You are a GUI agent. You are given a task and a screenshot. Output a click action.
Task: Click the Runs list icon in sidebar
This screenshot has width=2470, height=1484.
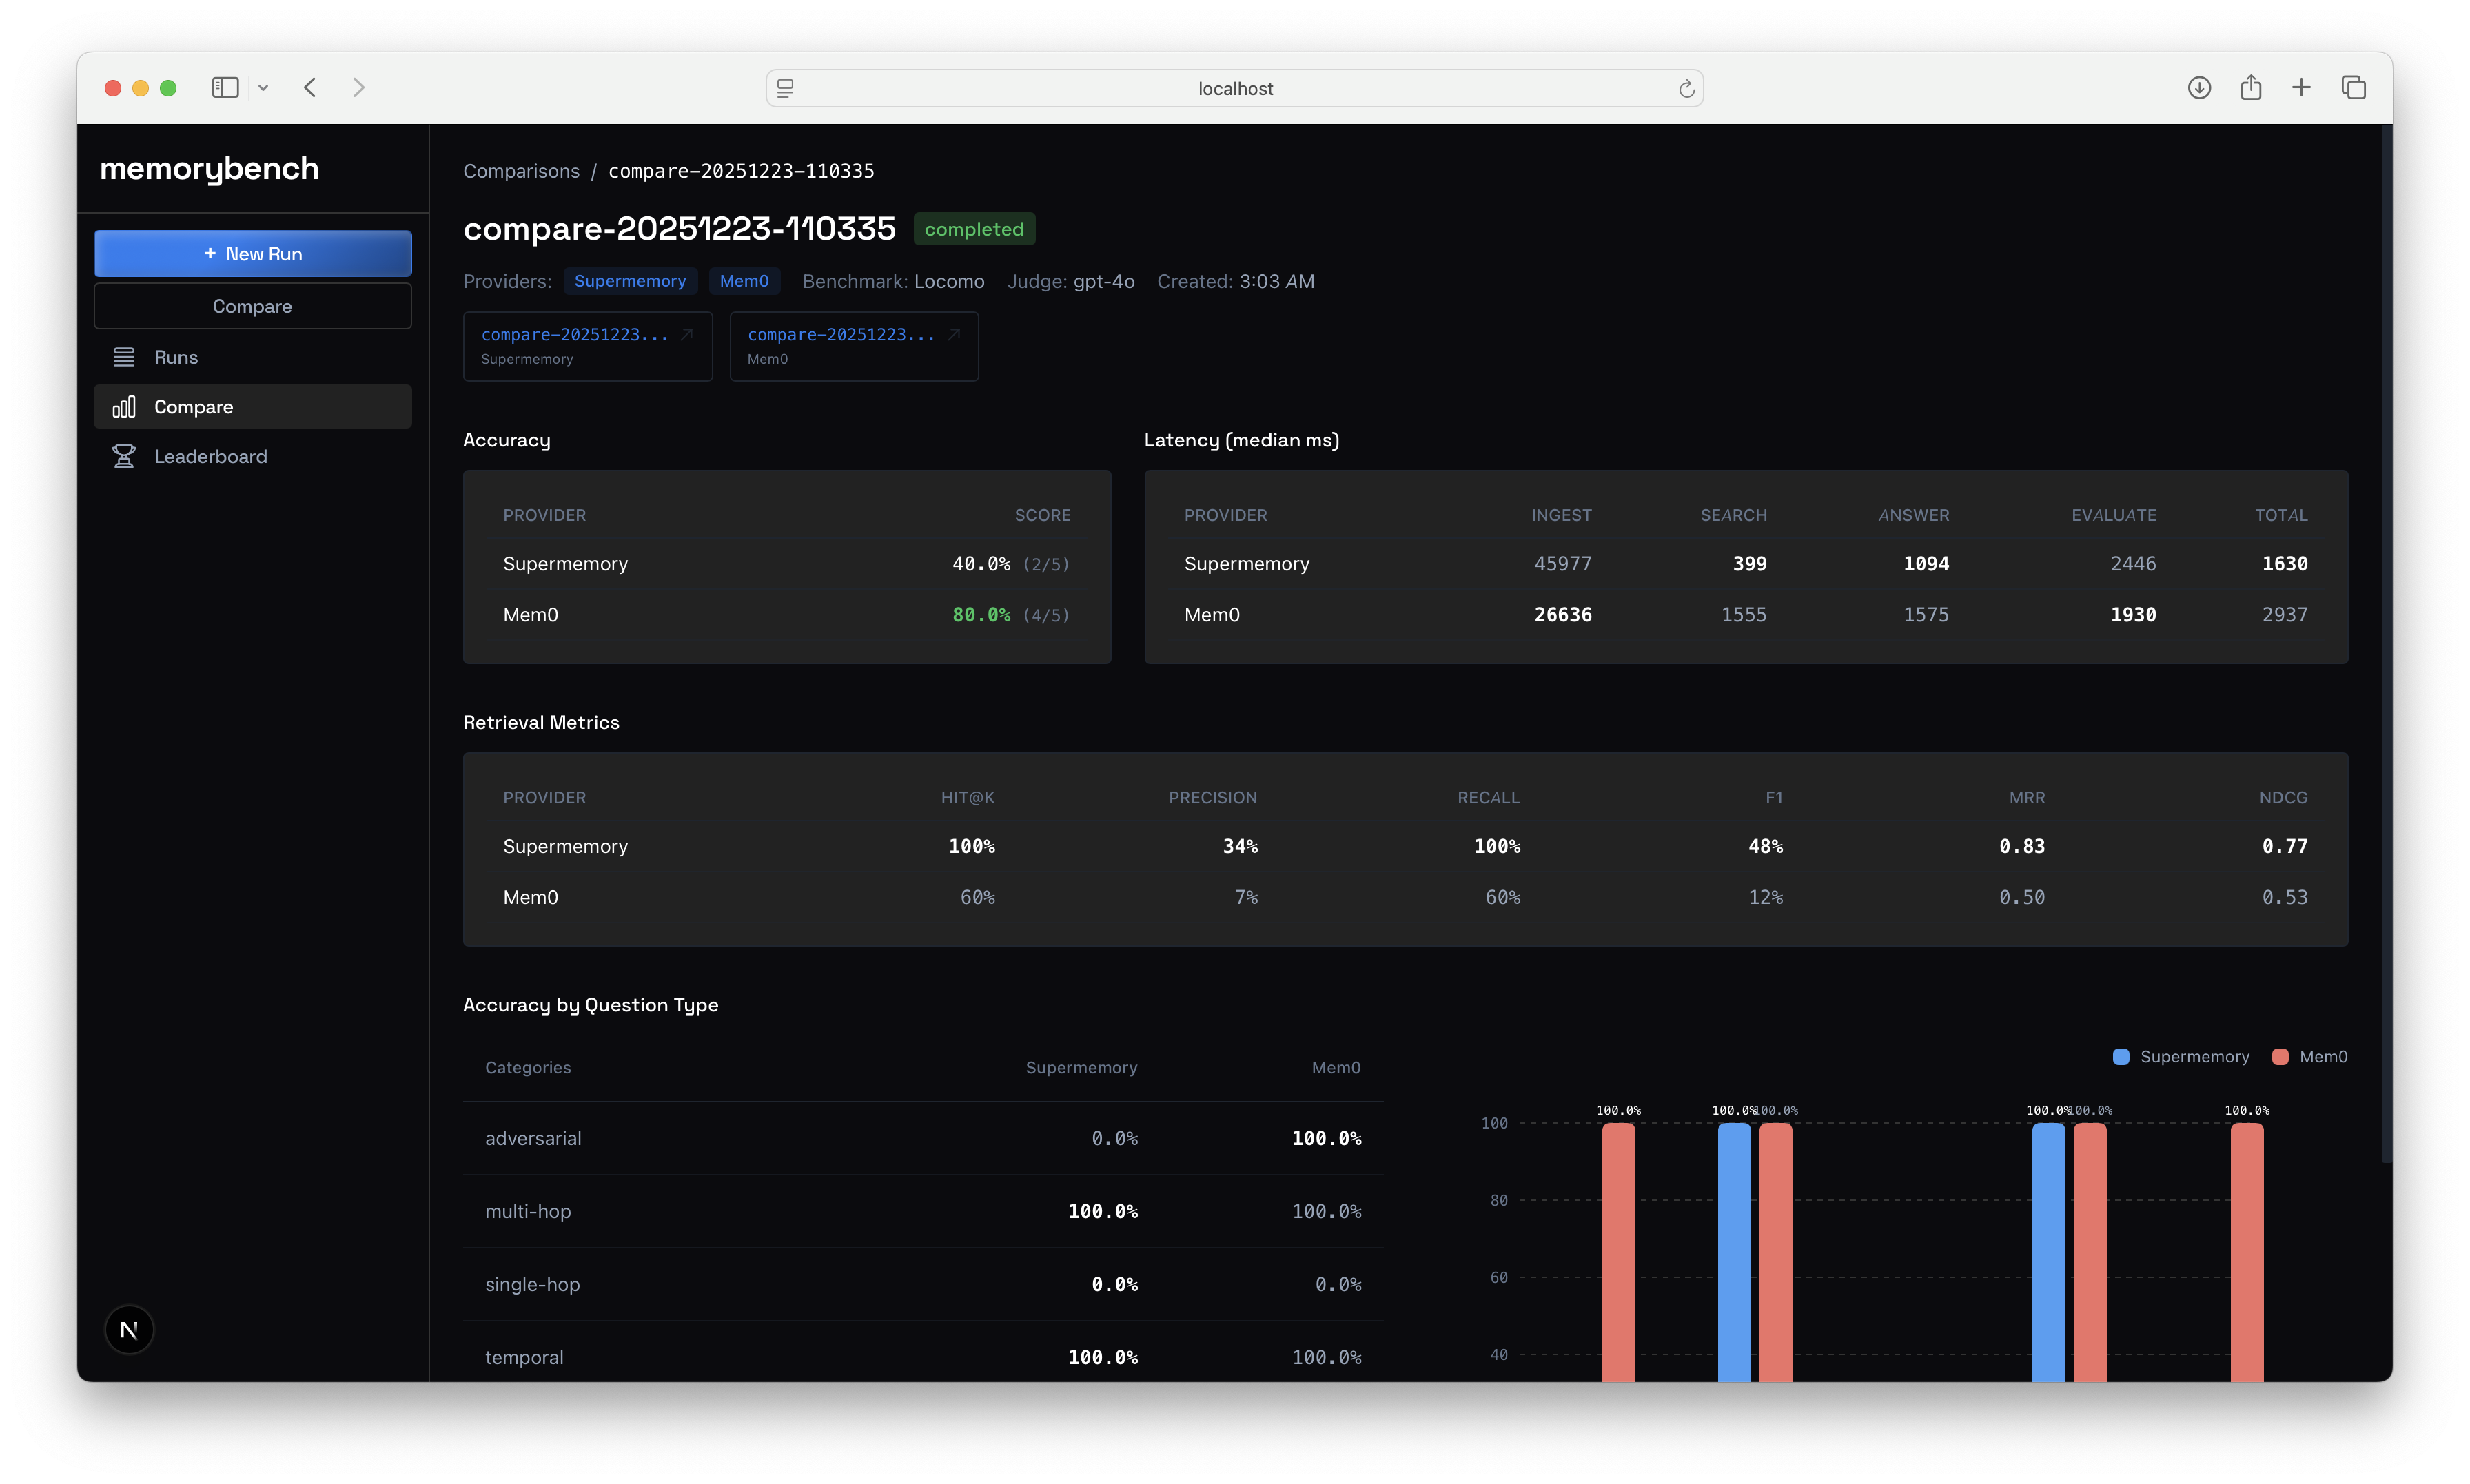pyautogui.click(x=124, y=357)
